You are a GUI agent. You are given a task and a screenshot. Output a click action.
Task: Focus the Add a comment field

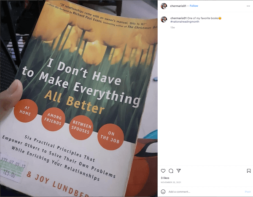click(x=205, y=192)
